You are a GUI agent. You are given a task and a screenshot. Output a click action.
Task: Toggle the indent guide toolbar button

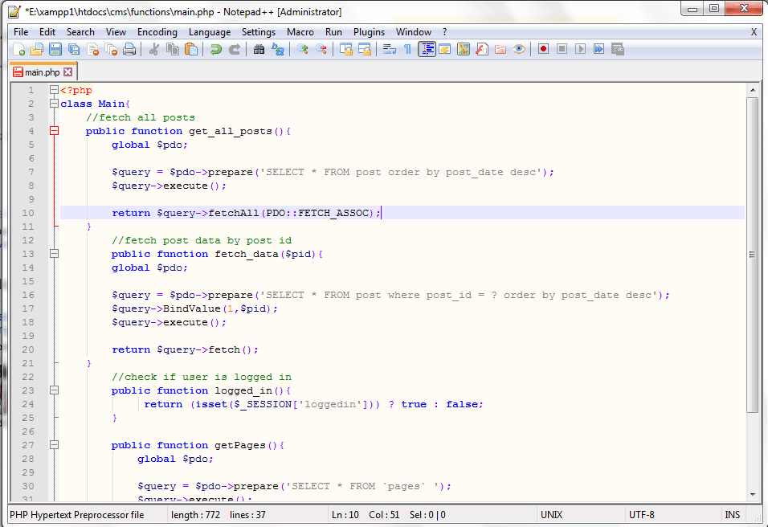pos(427,49)
